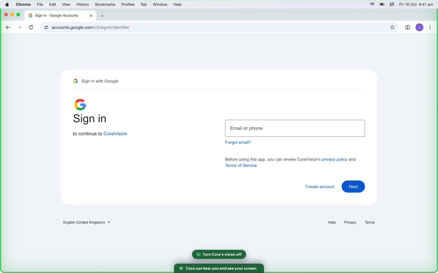Click the Forgot email? link
438x273 pixels.
238,142
